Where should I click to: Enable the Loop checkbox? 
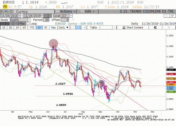click(28, 24)
